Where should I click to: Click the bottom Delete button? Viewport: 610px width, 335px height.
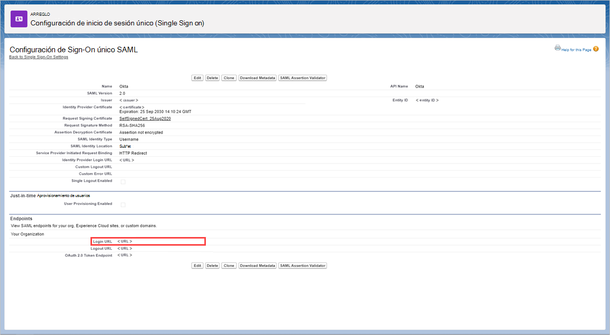pyautogui.click(x=212, y=265)
